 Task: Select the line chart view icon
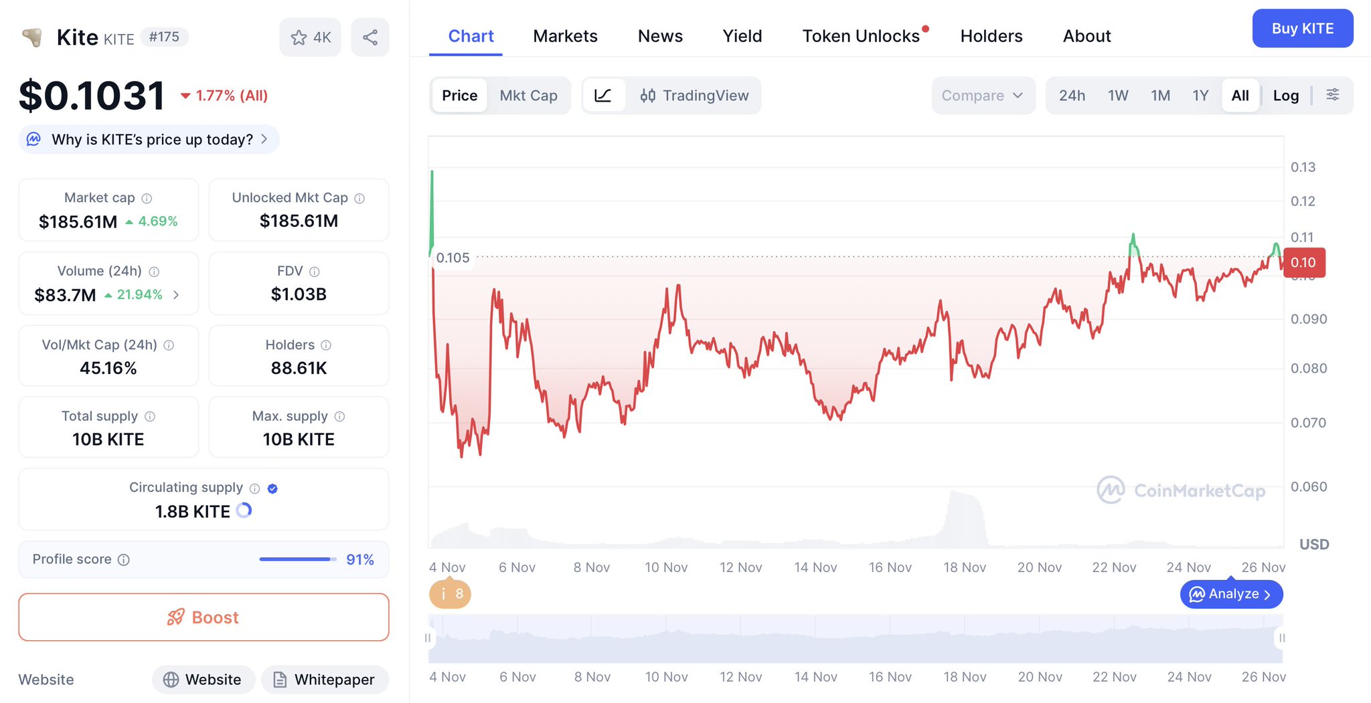(603, 96)
